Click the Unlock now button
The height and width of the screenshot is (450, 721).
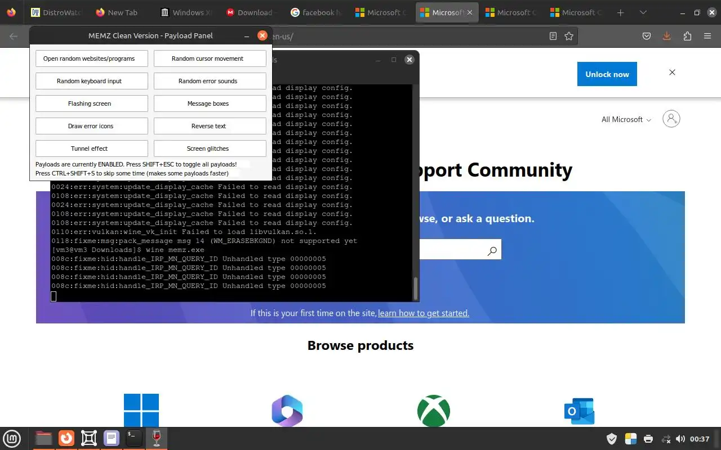tap(607, 74)
